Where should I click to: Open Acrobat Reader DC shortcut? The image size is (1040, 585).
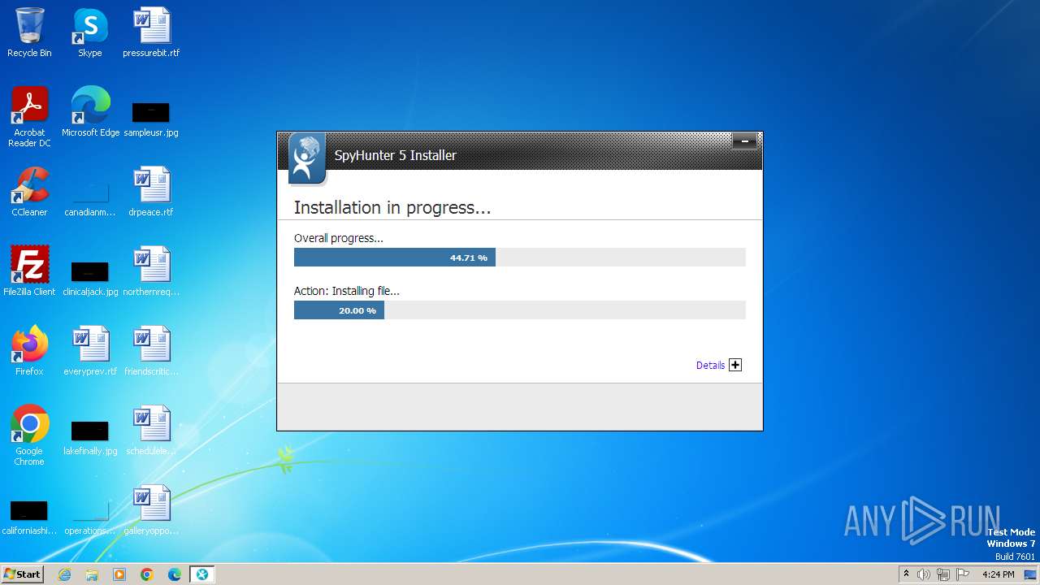(29, 116)
